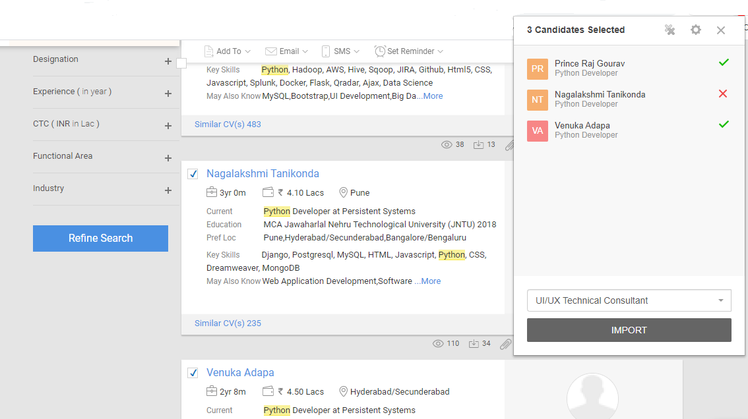The image size is (748, 419).
Task: Open attachment paperclip for Nagalakshmi Tanikonda
Action: pos(505,344)
